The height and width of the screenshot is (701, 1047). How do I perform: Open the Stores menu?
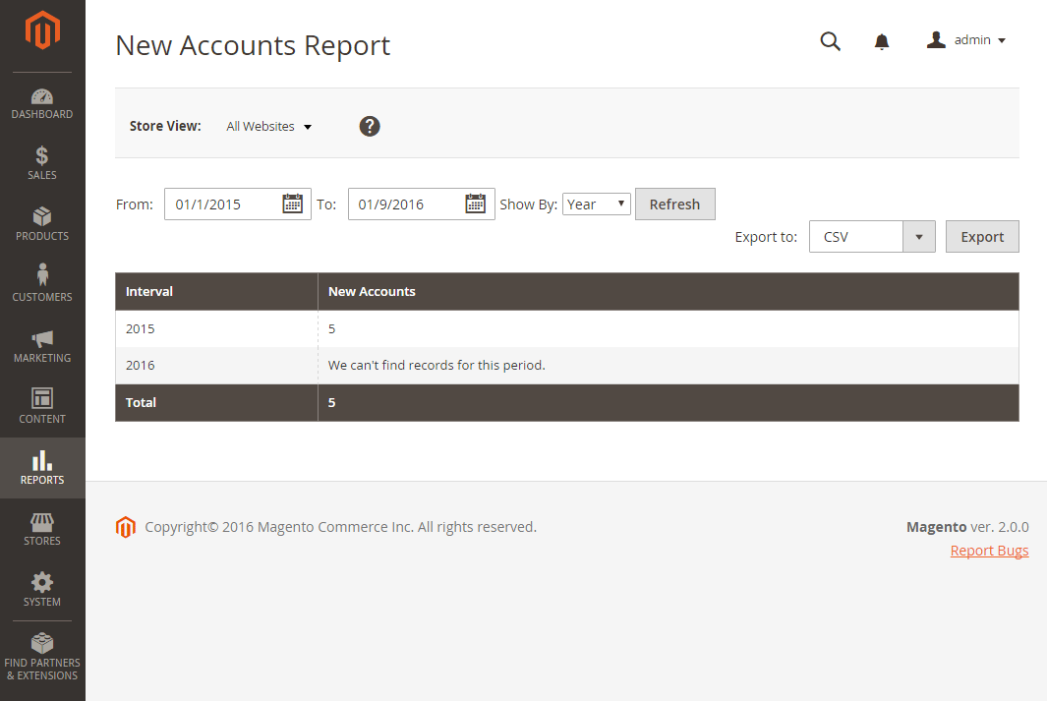(42, 529)
